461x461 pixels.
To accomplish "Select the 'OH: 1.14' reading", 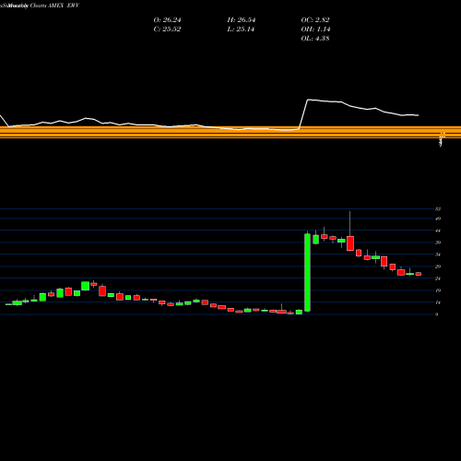I will point(315,30).
